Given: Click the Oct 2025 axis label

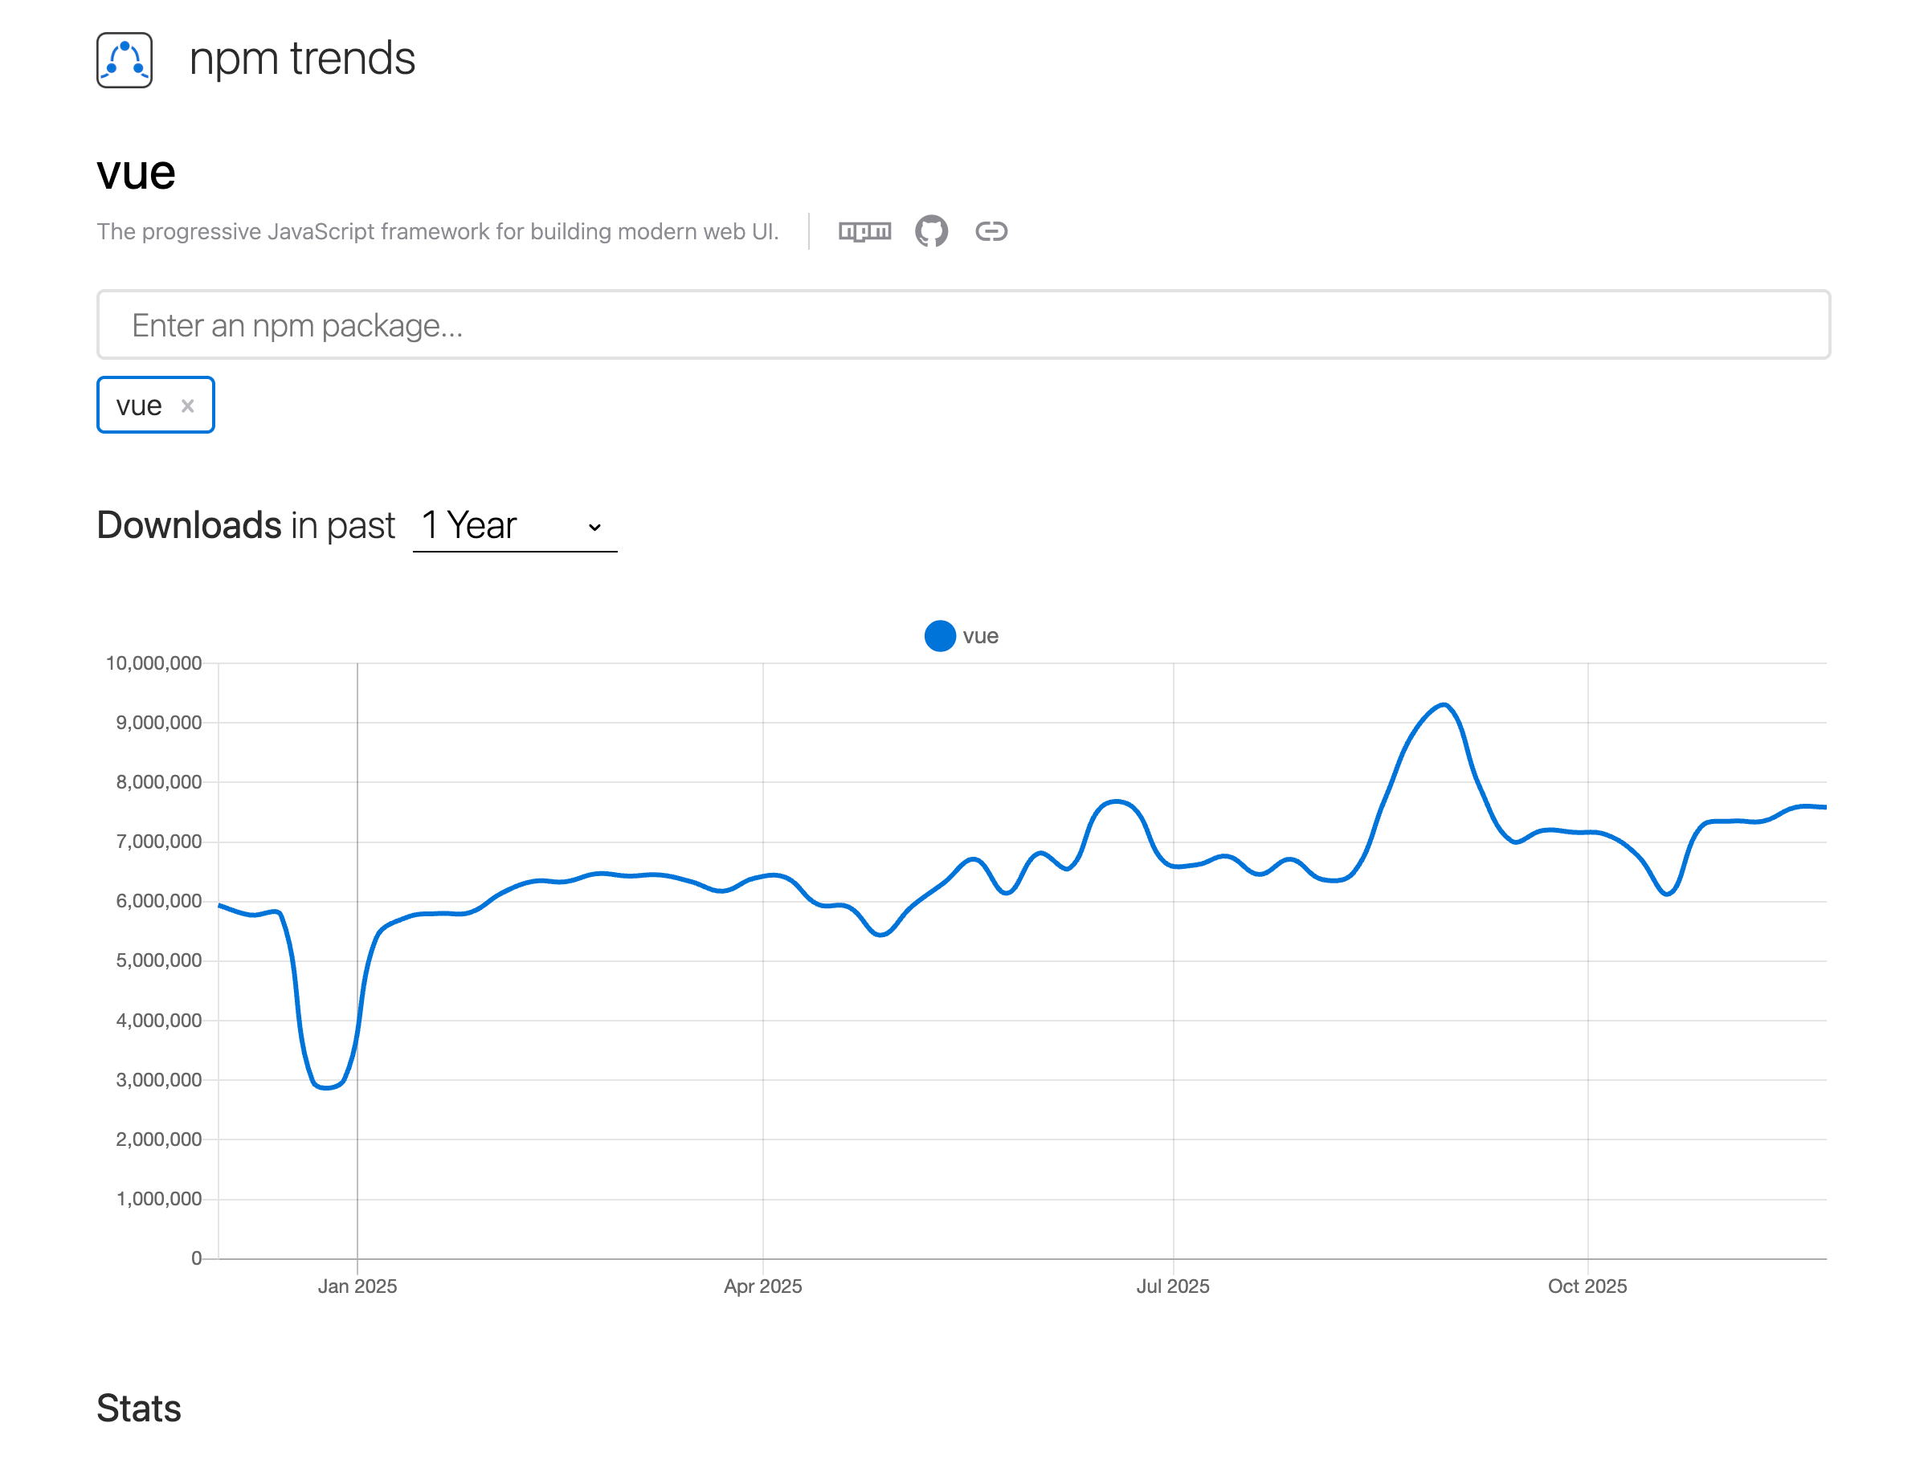Looking at the screenshot, I should point(1587,1286).
